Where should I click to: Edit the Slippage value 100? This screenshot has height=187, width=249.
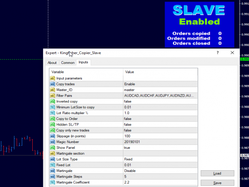160,136
